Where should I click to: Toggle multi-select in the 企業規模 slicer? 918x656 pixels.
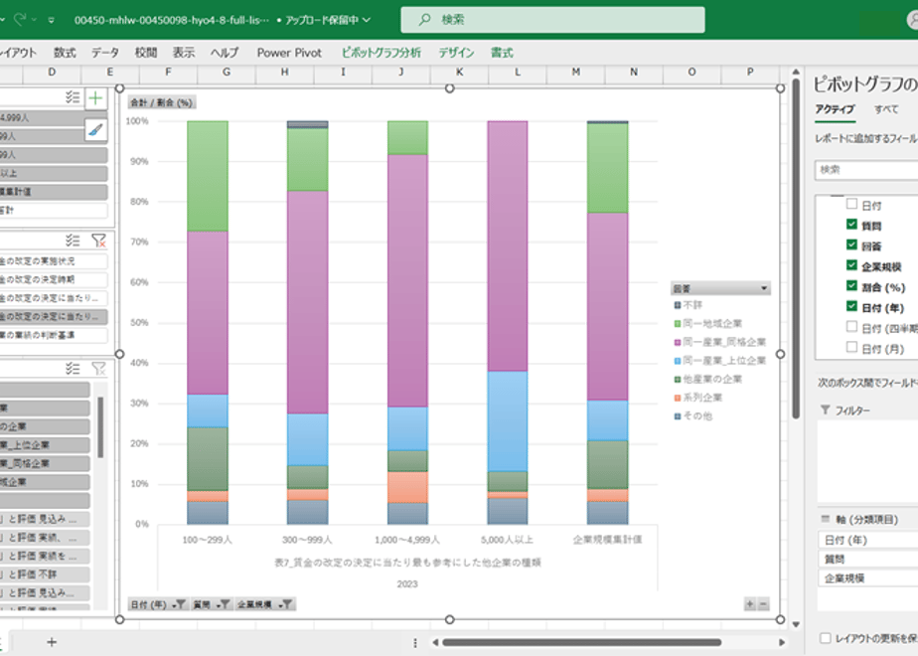(73, 97)
